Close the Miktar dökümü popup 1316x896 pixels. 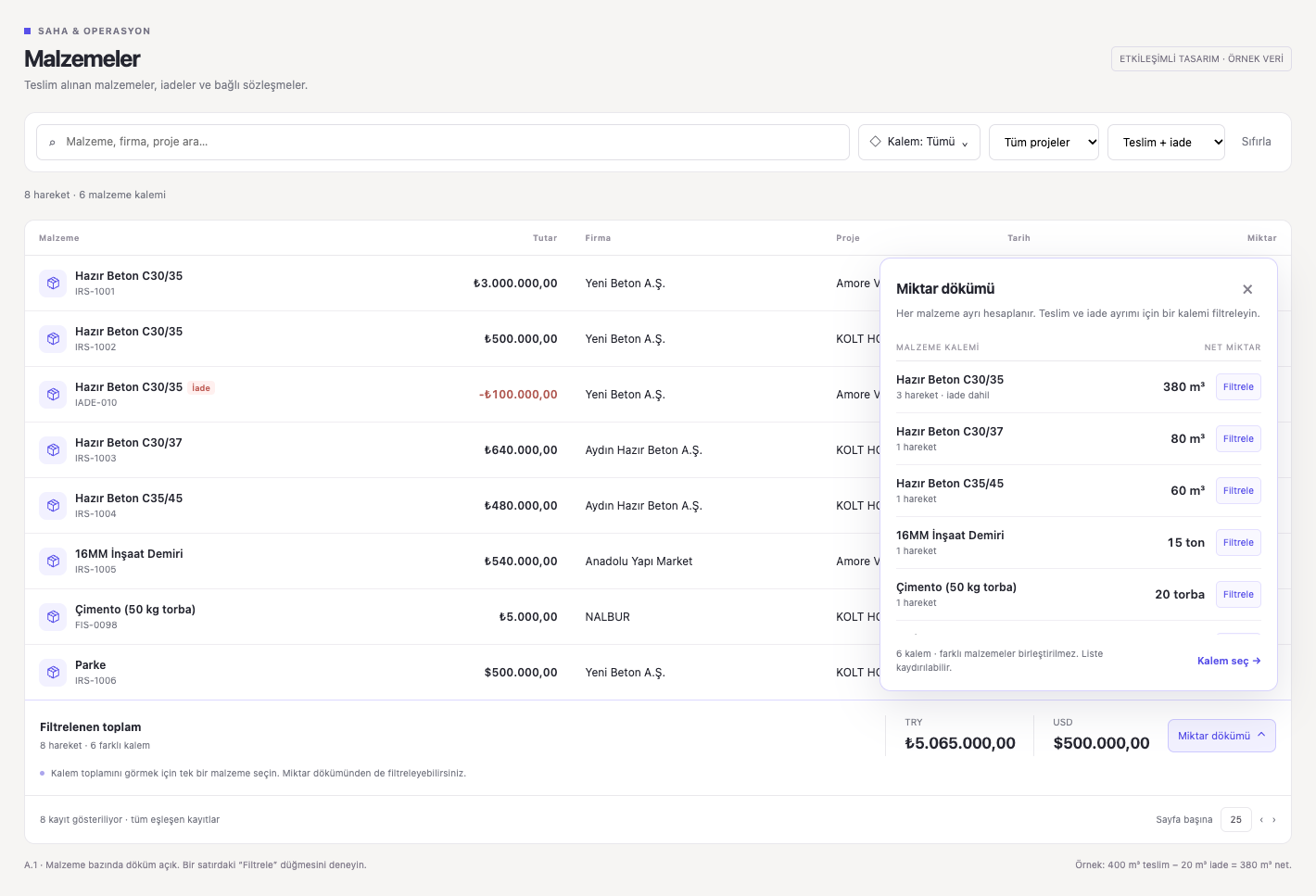point(1247,289)
